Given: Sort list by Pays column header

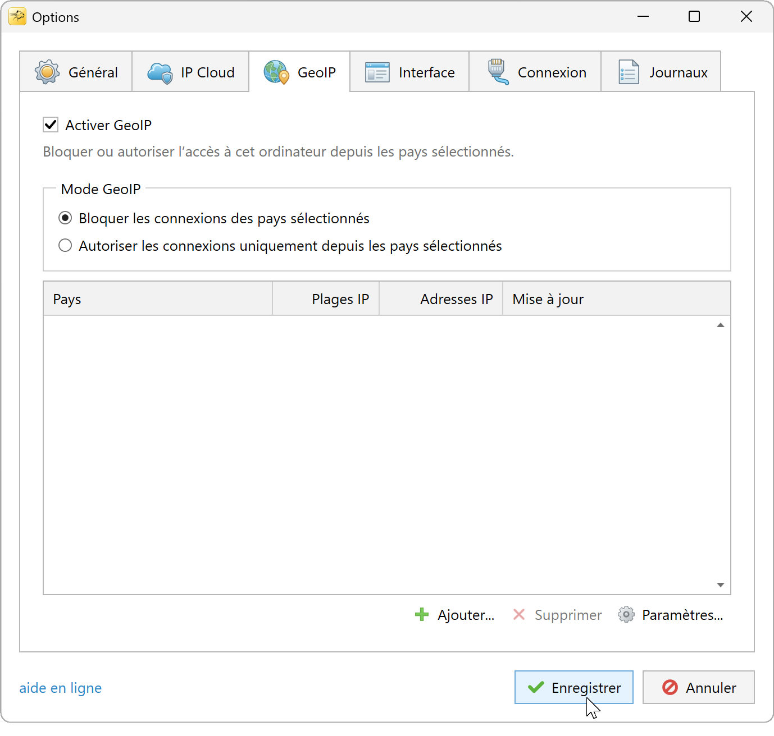Looking at the screenshot, I should click(158, 299).
